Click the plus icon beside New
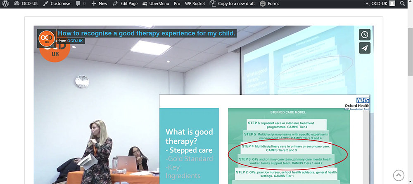 click(94, 4)
